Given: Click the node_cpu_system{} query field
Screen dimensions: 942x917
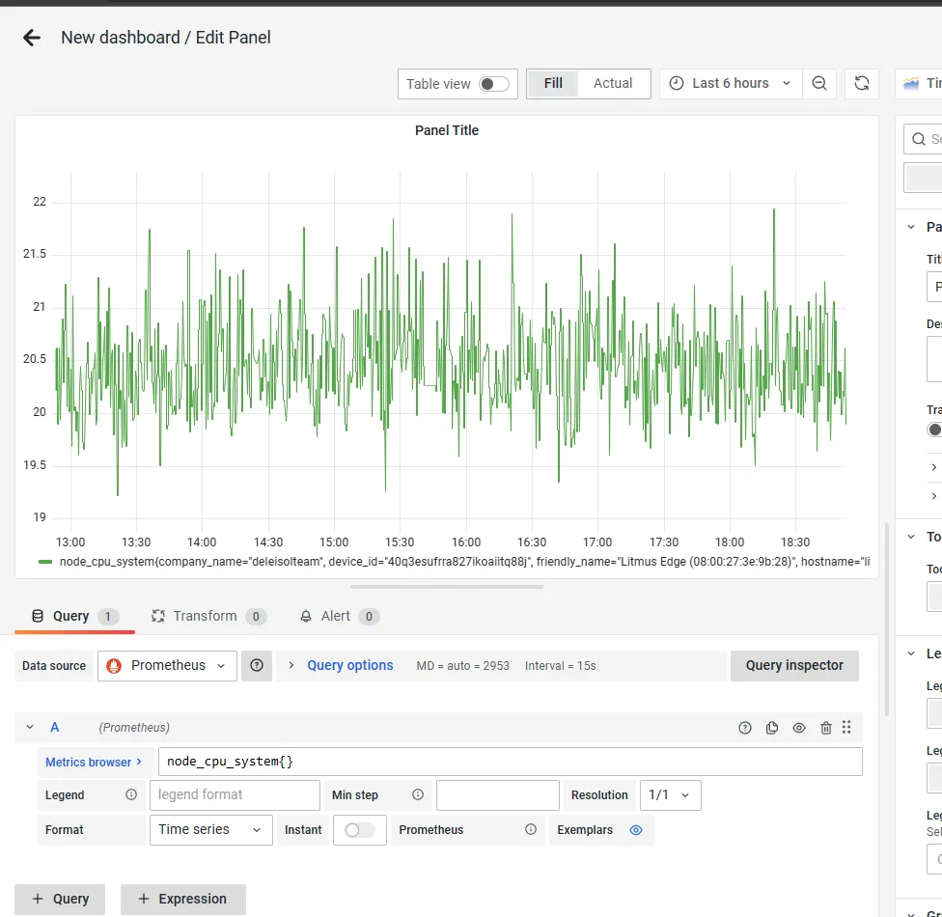Looking at the screenshot, I should point(511,762).
